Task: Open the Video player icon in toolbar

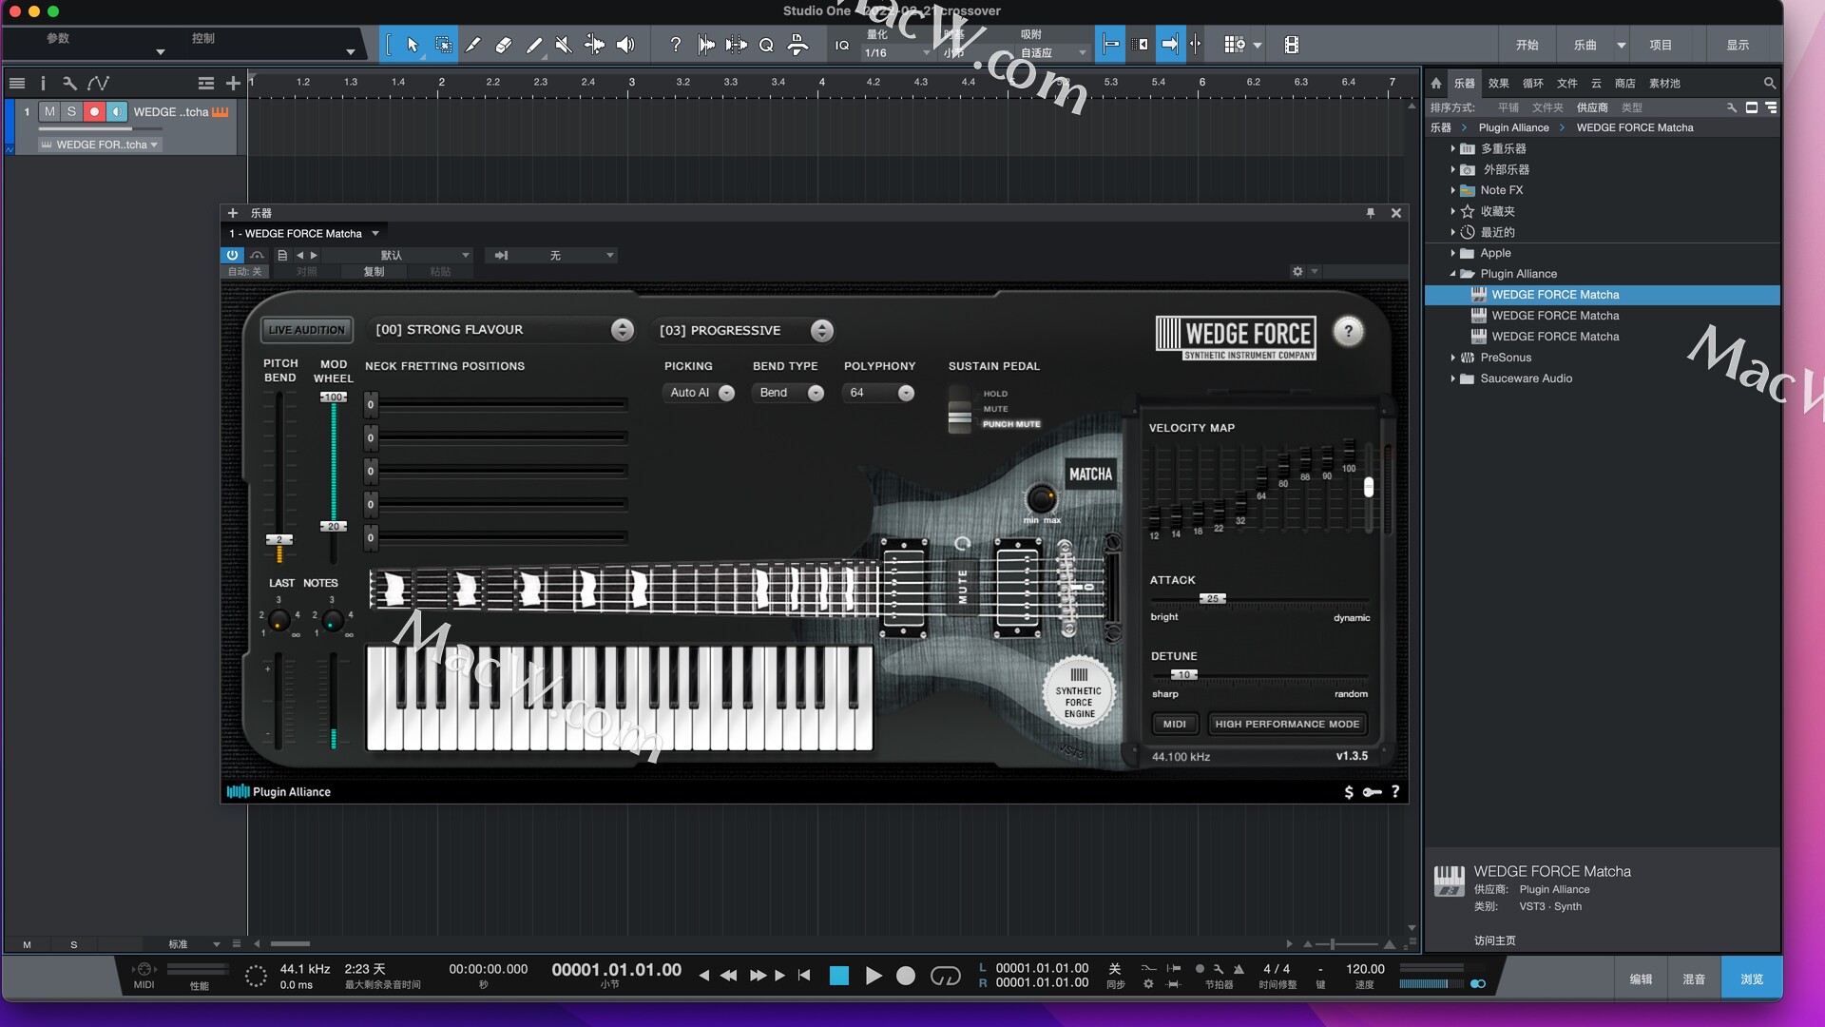Action: pyautogui.click(x=1291, y=45)
